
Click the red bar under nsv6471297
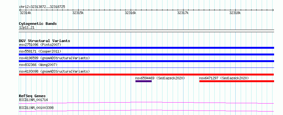[x=237, y=81]
